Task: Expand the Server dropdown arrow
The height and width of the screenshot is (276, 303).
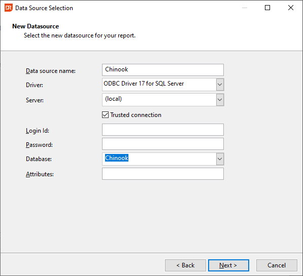Action: pos(220,100)
